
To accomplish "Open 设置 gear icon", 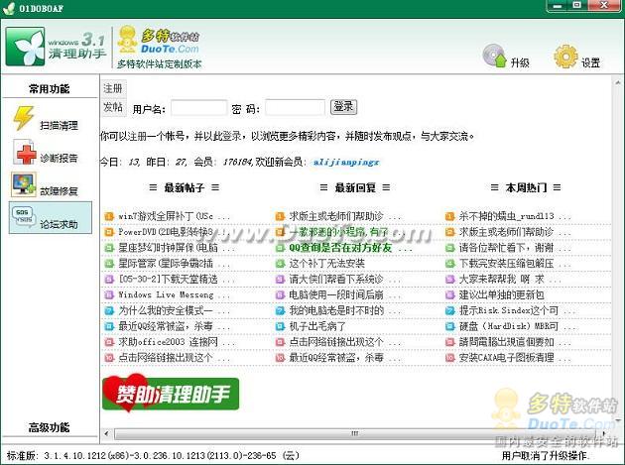I will [x=566, y=57].
